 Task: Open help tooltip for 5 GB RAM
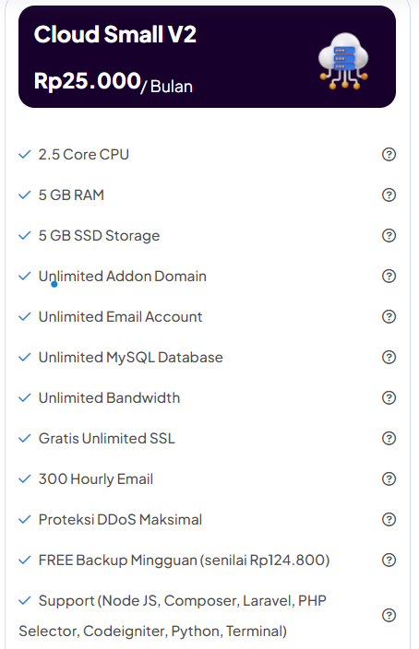[x=389, y=195]
